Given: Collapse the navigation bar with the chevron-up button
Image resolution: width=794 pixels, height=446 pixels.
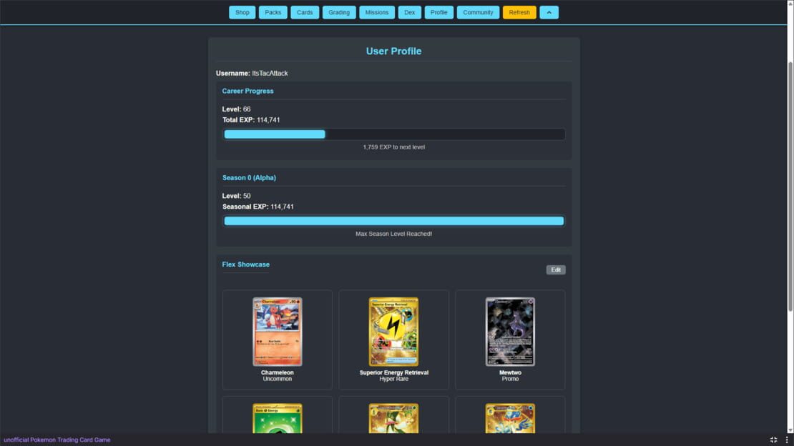Looking at the screenshot, I should tap(549, 12).
